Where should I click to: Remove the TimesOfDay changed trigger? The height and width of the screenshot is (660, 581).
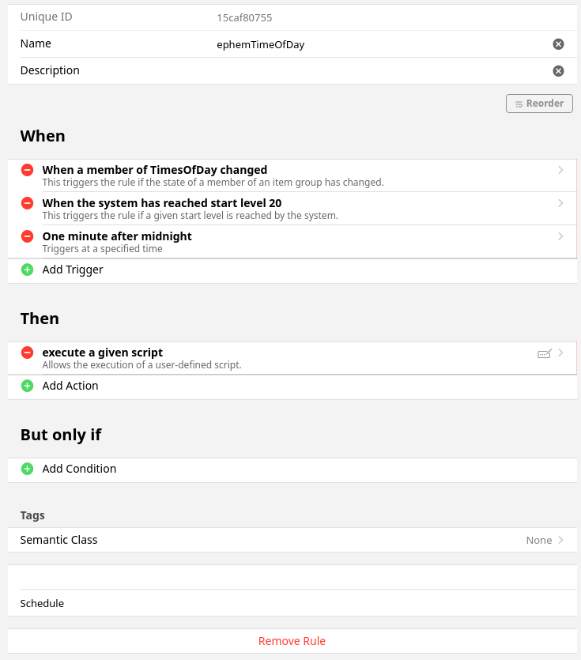pyautogui.click(x=27, y=170)
